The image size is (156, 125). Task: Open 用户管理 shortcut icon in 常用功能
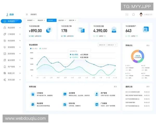[96, 94]
